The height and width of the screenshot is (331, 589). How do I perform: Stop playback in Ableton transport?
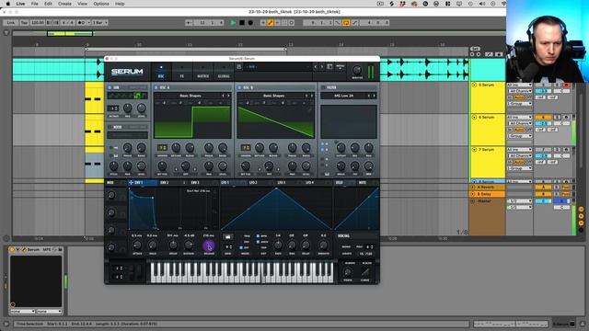coord(242,22)
